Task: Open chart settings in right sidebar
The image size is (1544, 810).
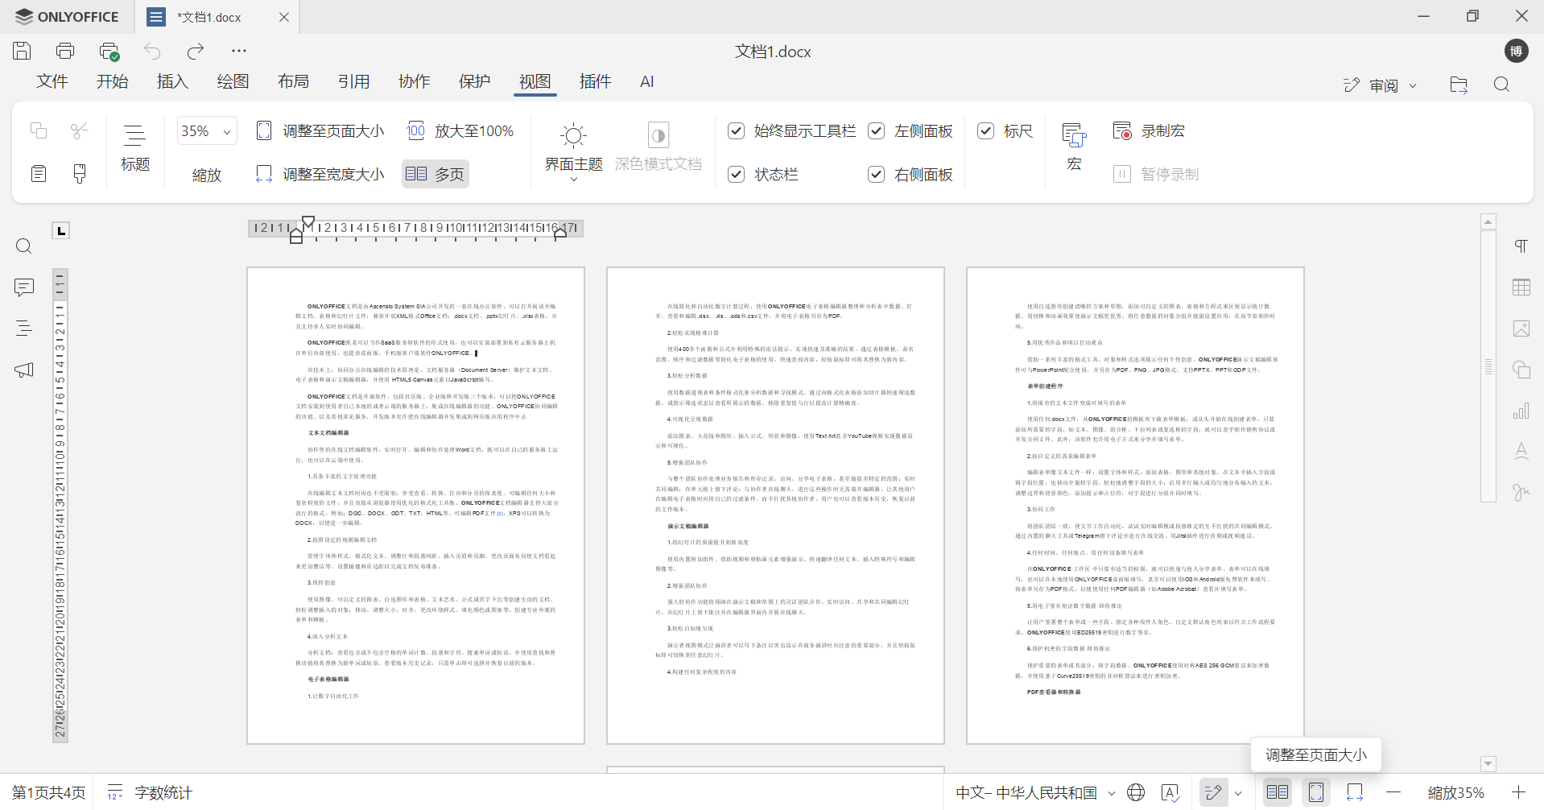Action: click(1521, 410)
